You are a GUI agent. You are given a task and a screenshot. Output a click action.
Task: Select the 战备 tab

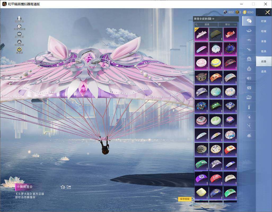(x=264, y=61)
